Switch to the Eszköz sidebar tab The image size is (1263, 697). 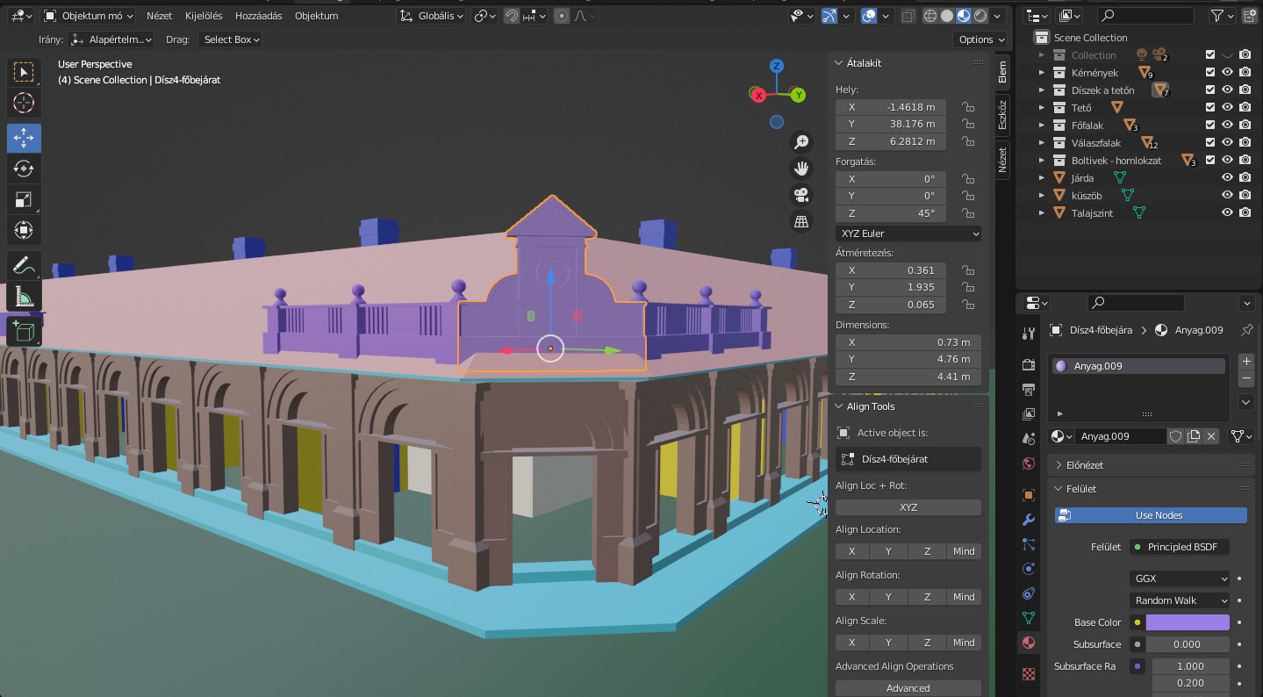tap(1002, 114)
